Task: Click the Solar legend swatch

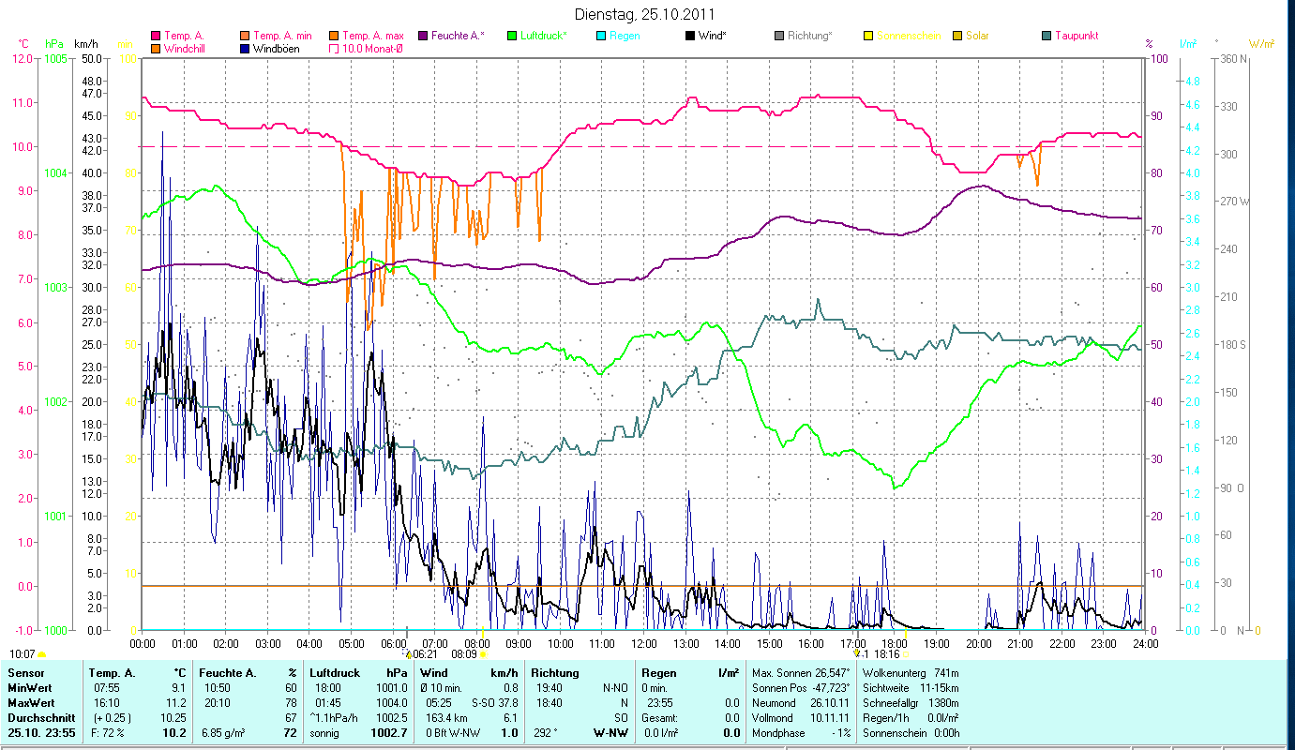Action: tap(957, 37)
